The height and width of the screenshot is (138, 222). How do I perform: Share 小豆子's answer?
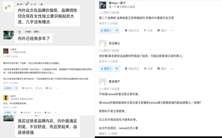39,88
